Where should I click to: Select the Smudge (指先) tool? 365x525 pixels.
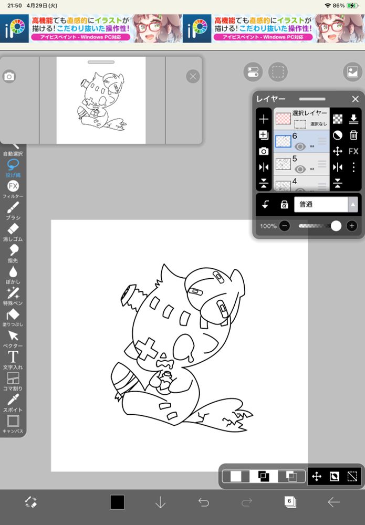point(13,254)
